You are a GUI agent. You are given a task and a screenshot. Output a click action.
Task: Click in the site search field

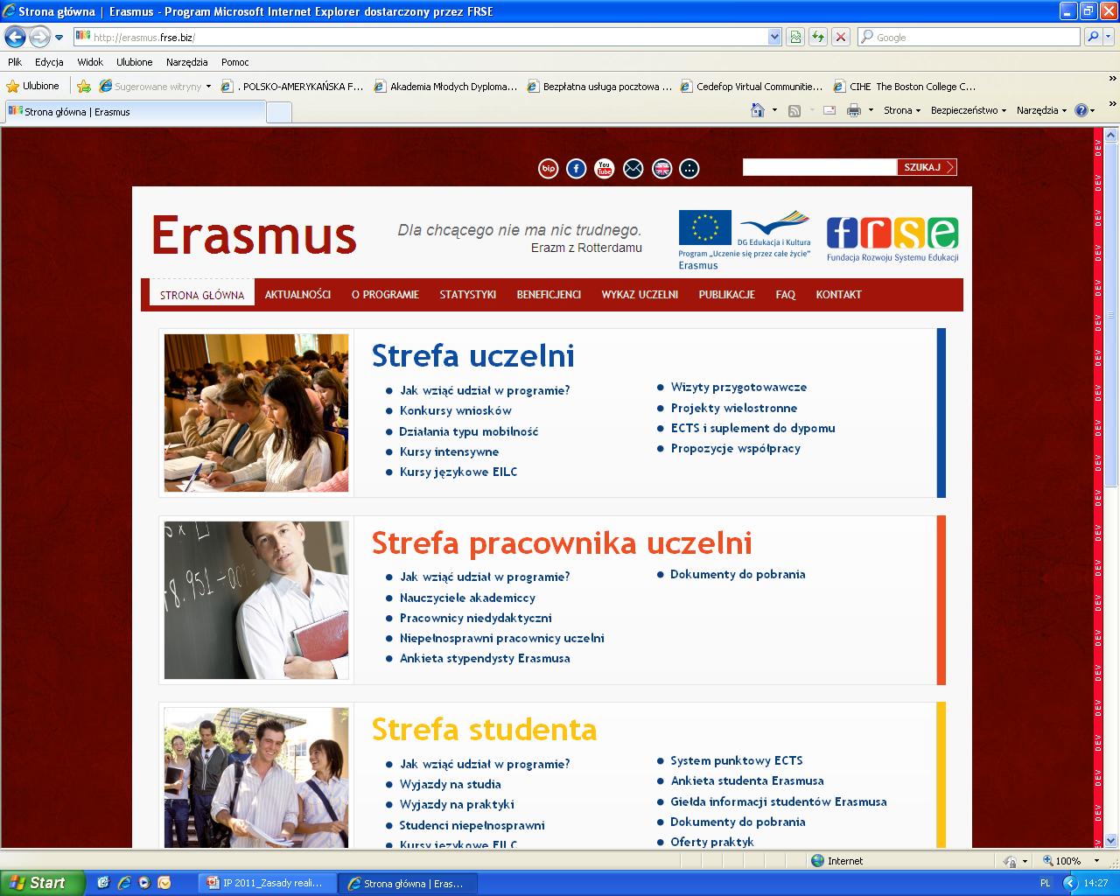(820, 167)
